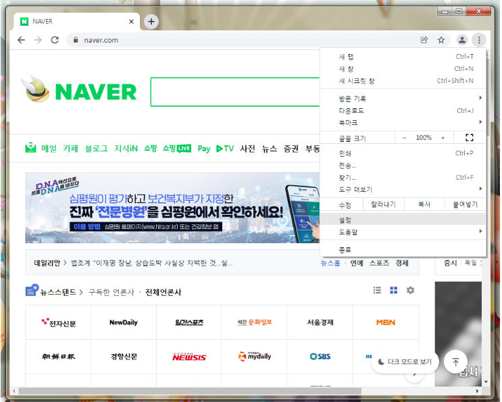The height and width of the screenshot is (402, 502).
Task: Open the 카페 link
Action: (71, 149)
